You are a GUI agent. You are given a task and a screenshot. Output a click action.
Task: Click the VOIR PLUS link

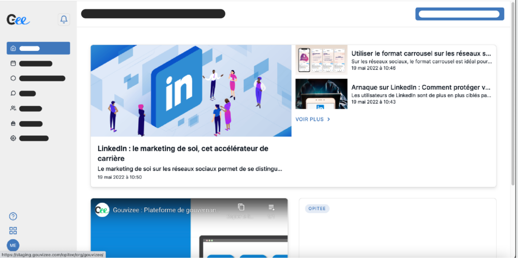pos(310,120)
